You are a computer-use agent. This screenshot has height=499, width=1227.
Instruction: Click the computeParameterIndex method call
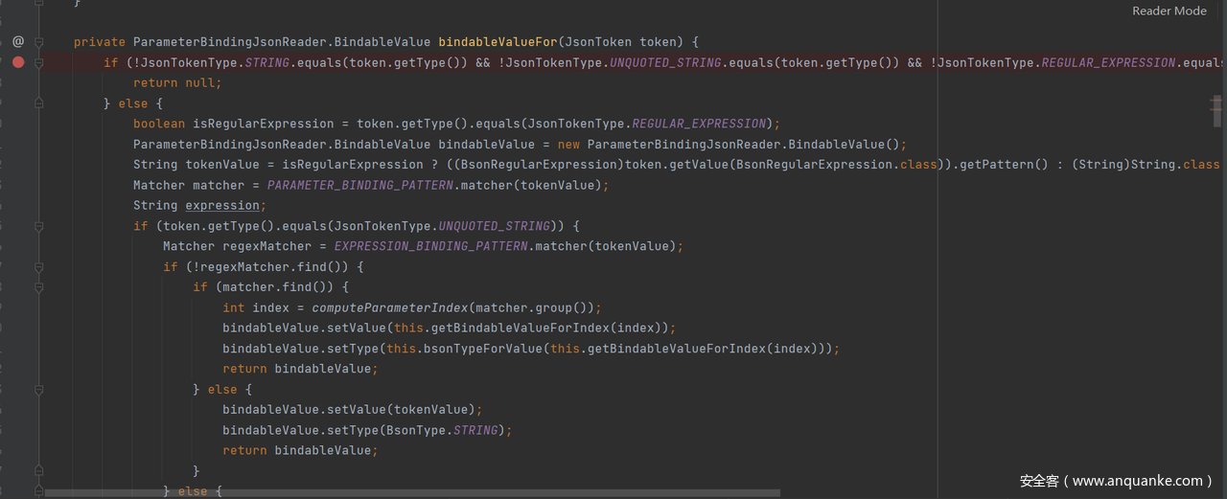(389, 307)
